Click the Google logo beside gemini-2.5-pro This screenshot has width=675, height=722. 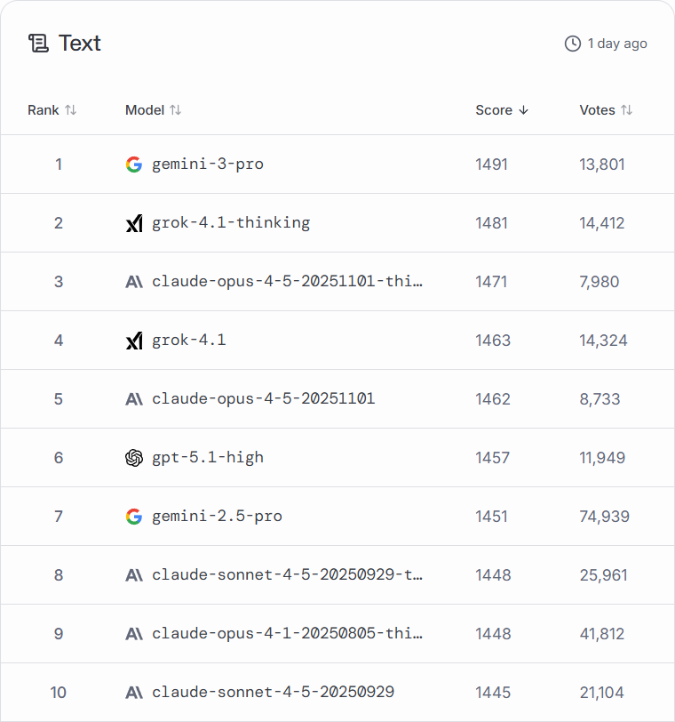coord(134,517)
